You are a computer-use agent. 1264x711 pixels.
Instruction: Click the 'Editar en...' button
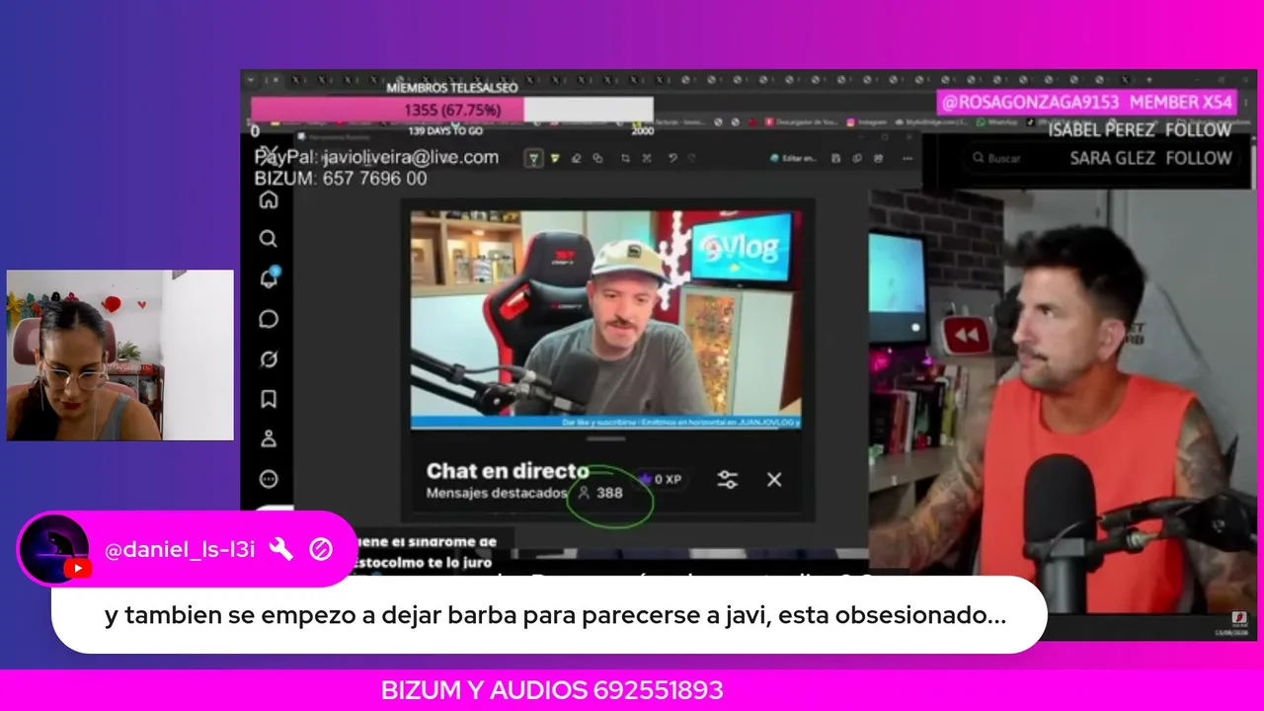[792, 158]
